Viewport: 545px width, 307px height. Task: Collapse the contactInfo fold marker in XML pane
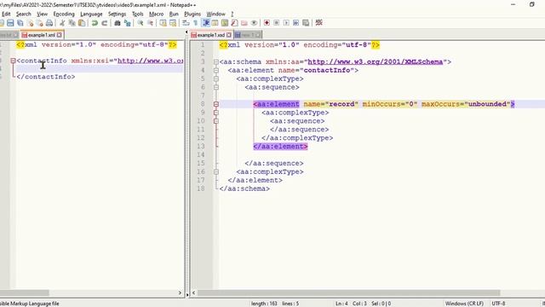tap(14, 61)
